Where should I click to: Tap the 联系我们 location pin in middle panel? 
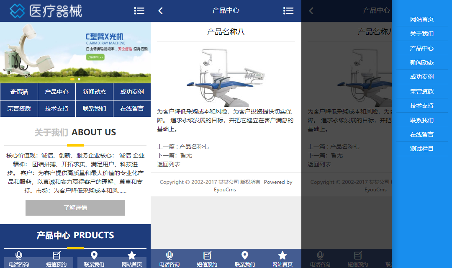coord(245,255)
